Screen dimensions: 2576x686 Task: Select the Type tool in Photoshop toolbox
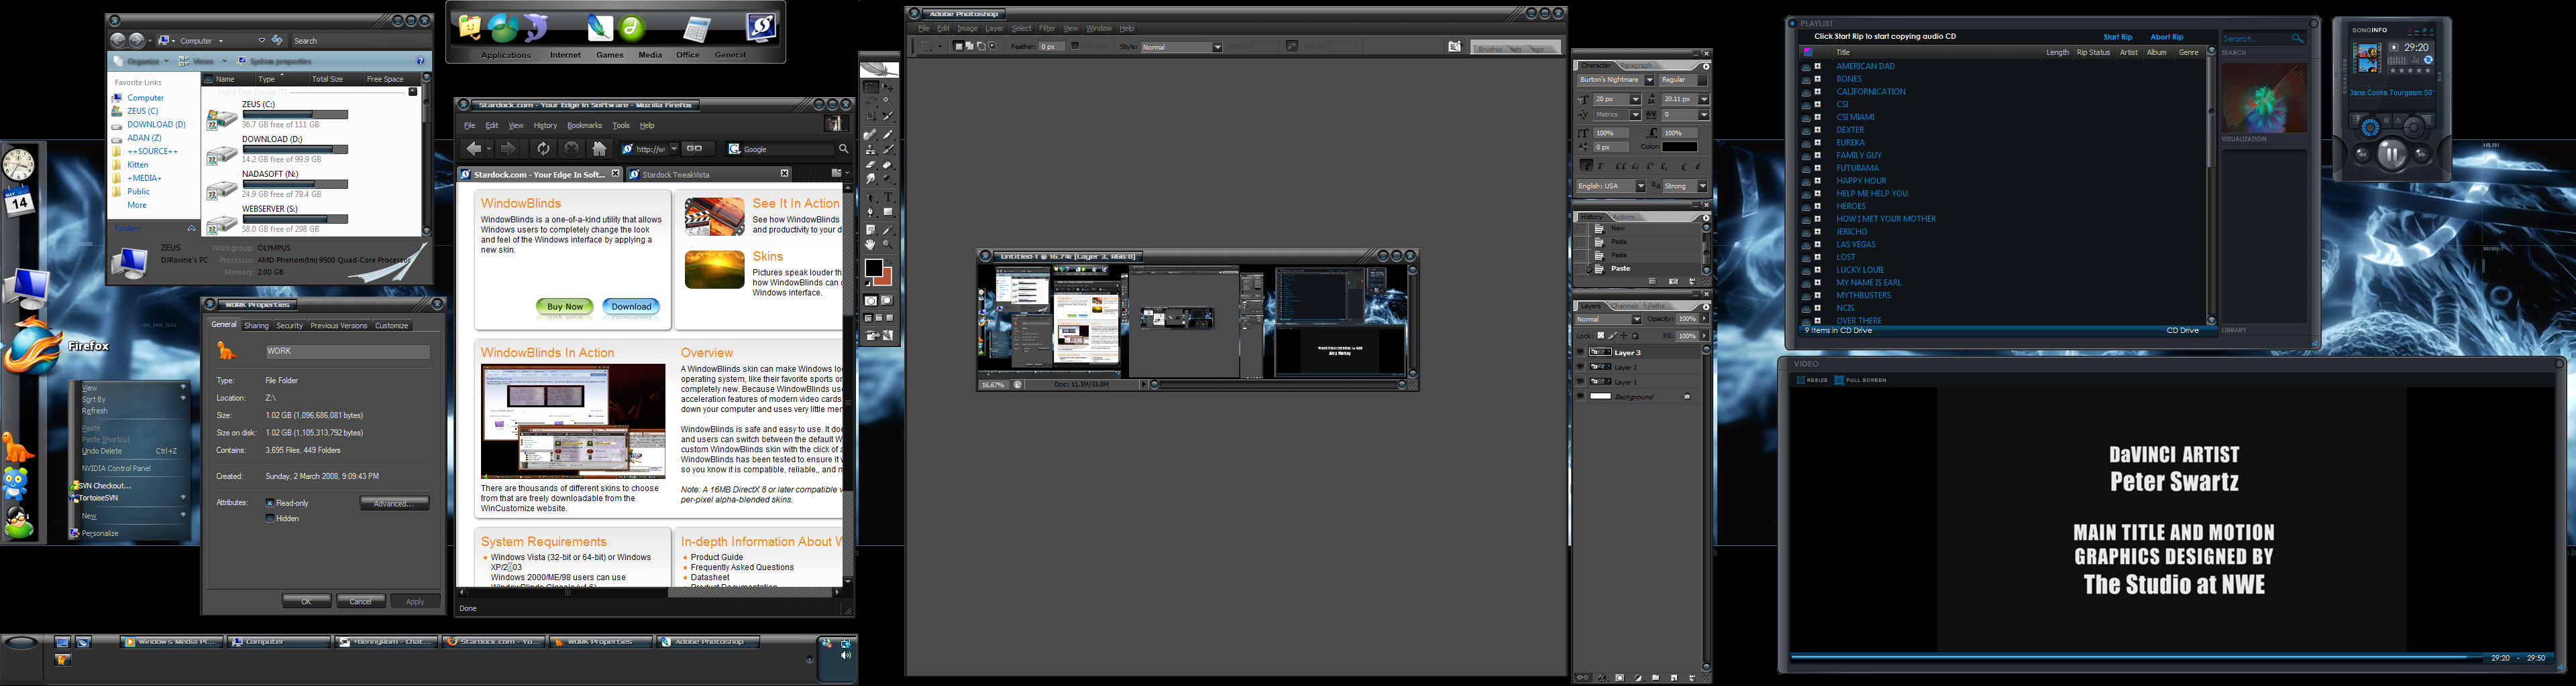pos(887,198)
